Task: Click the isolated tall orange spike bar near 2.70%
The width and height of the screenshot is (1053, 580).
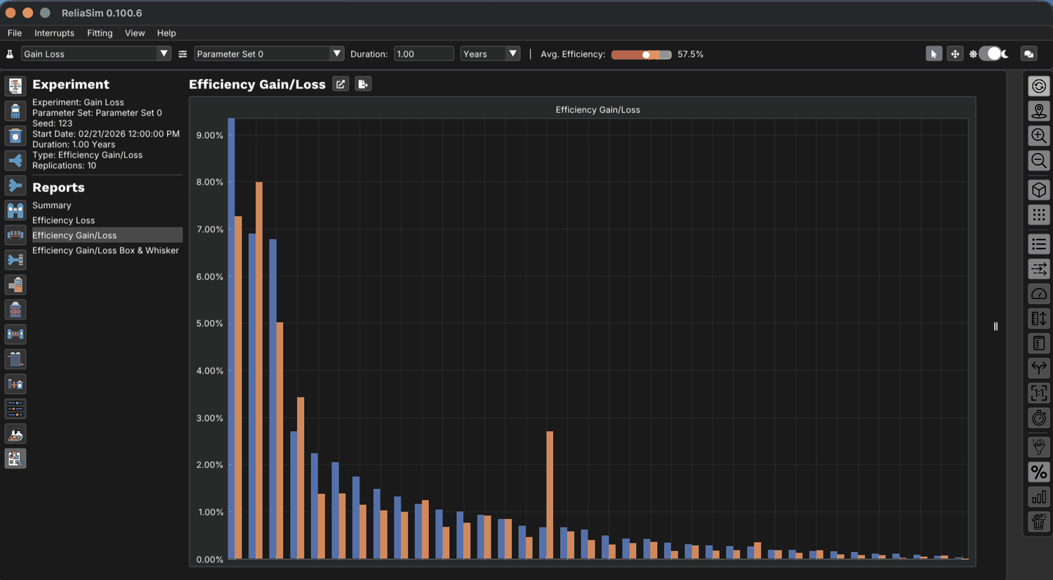Action: coord(550,495)
